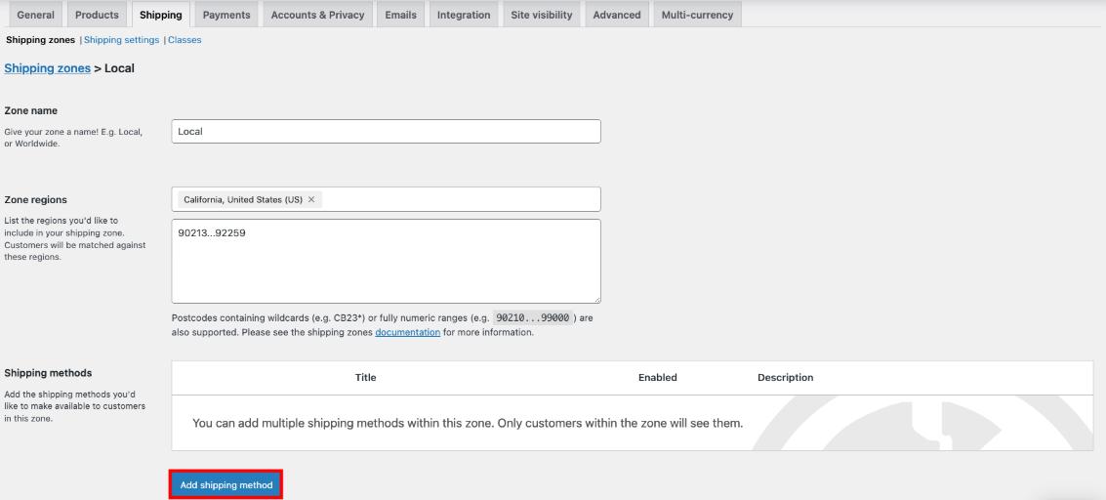Click the Shipping zones breadcrumb link
Screen dimensions: 1106x500
[x=47, y=68]
